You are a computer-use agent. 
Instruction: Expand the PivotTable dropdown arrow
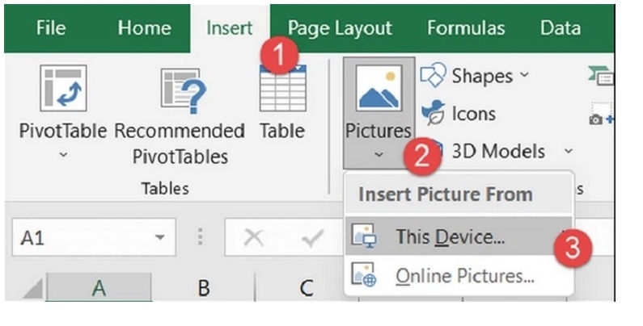pyautogui.click(x=64, y=154)
